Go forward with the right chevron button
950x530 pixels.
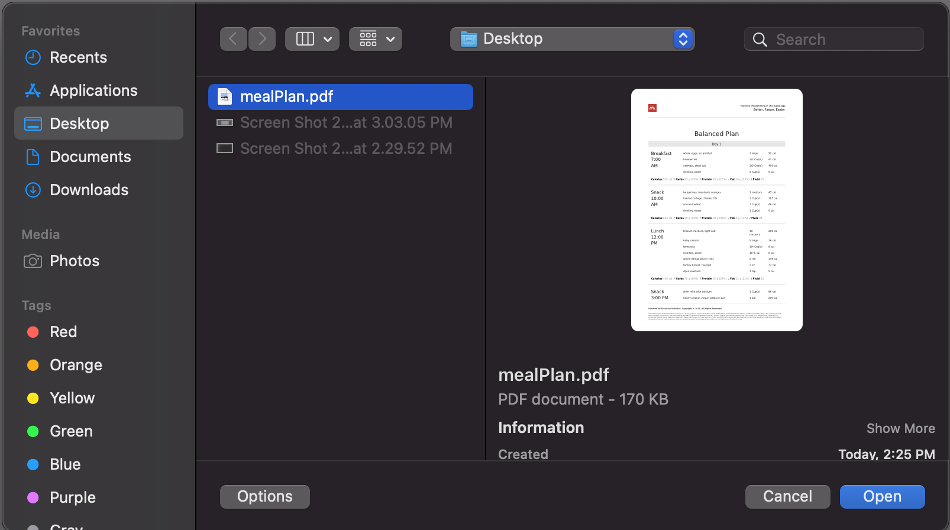262,39
